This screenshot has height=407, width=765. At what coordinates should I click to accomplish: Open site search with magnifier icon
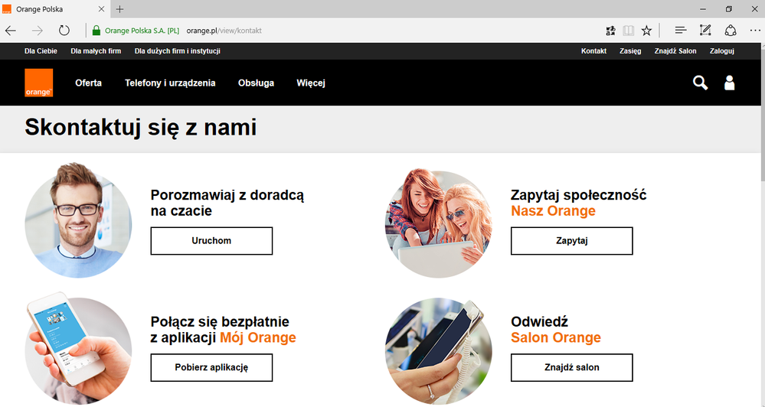[x=700, y=83]
